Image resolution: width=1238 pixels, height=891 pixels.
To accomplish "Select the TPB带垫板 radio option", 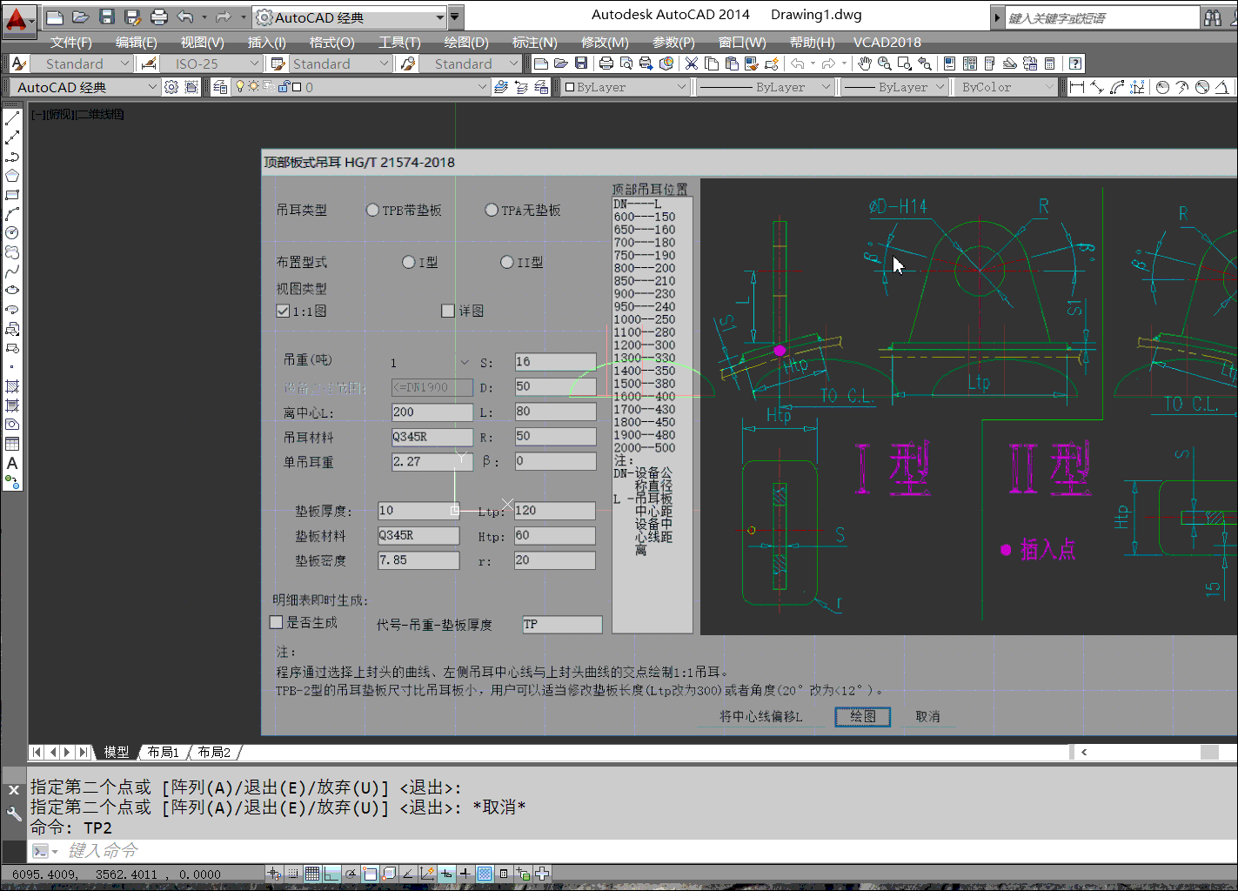I will [x=372, y=210].
